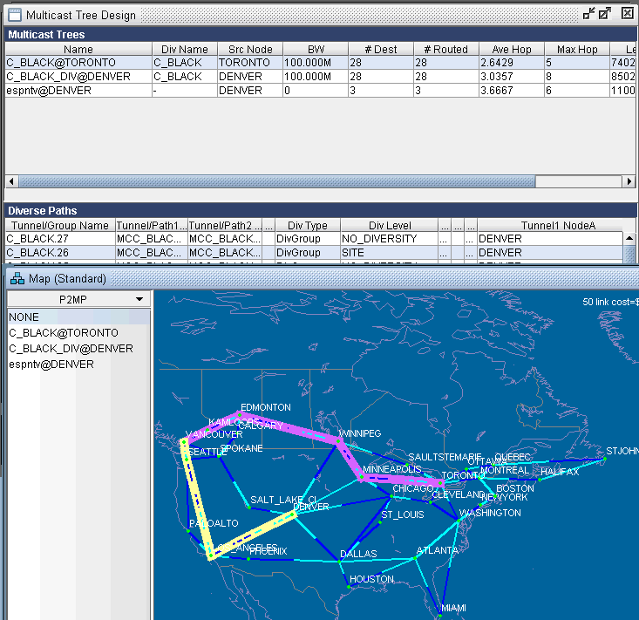Select the espntv@DENVER multicast tree row

[78, 91]
